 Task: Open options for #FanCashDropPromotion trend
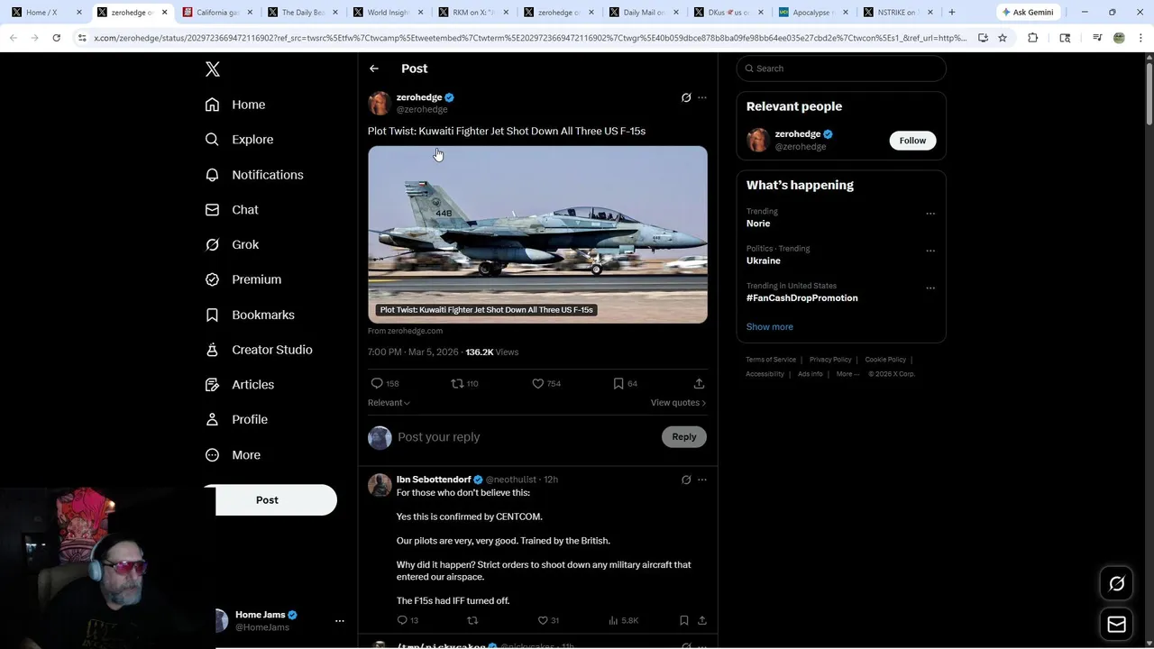930,288
